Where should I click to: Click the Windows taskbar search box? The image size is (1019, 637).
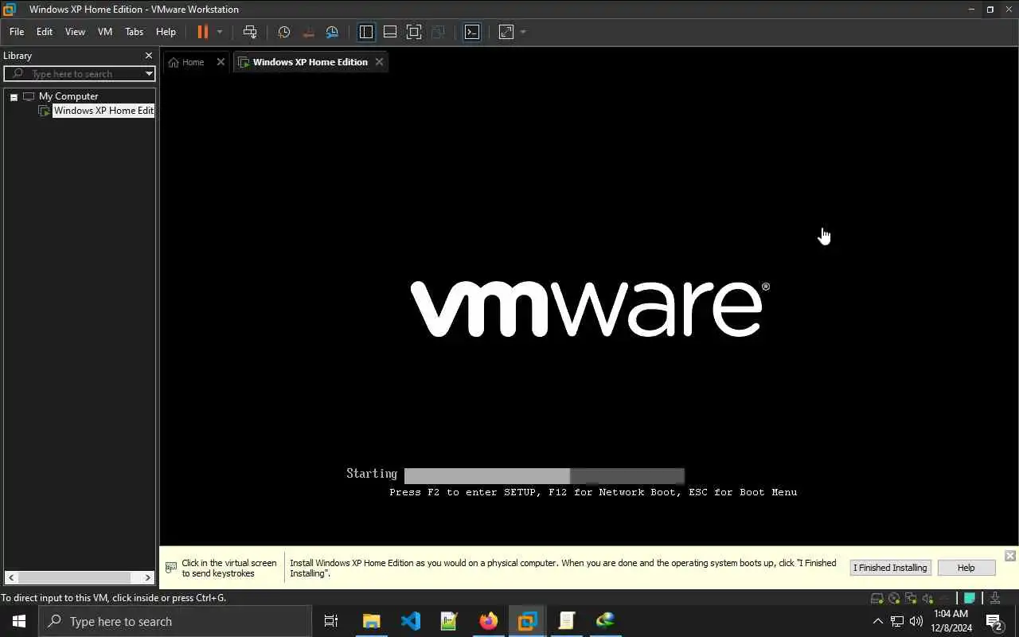pyautogui.click(x=175, y=621)
